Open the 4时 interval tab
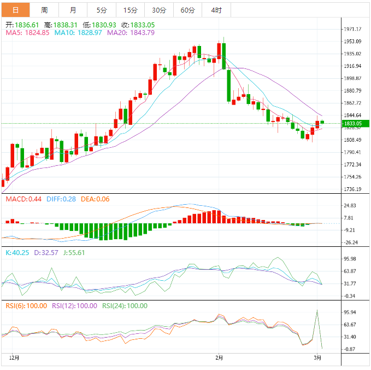371x370 pixels. (x=216, y=10)
